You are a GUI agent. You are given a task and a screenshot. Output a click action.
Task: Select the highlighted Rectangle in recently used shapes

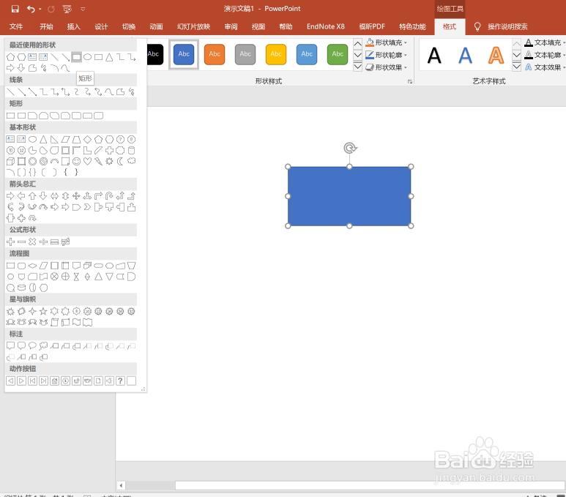(x=76, y=57)
